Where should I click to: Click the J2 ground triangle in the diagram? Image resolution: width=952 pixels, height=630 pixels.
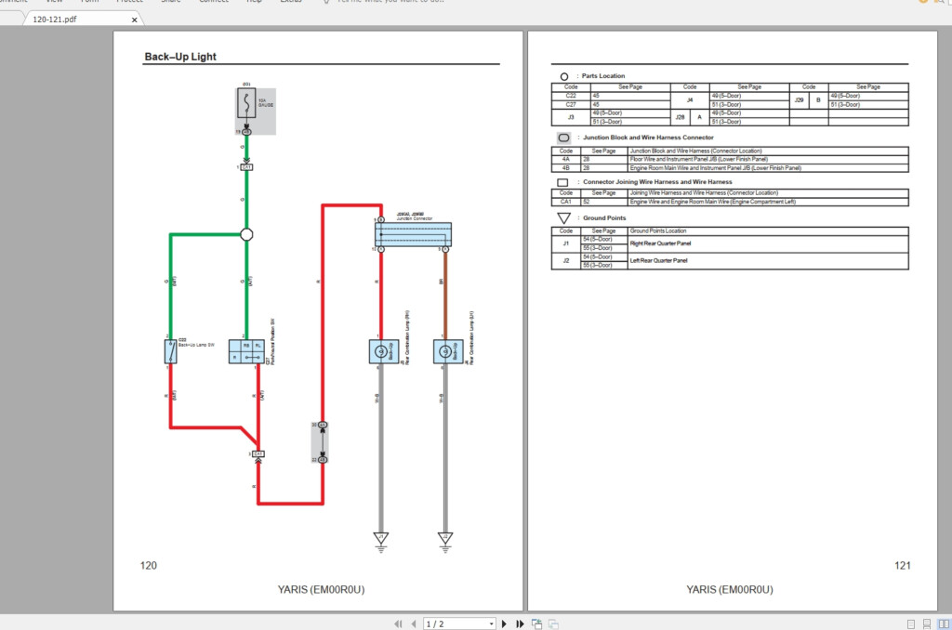[x=445, y=538]
